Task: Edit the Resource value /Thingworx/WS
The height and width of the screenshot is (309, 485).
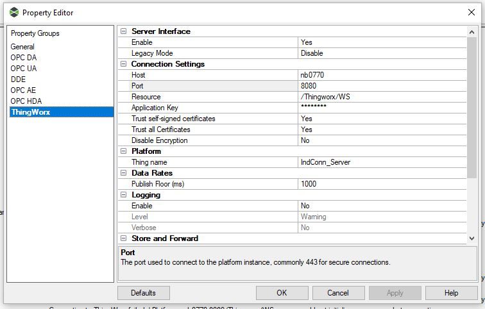Action: pos(382,97)
